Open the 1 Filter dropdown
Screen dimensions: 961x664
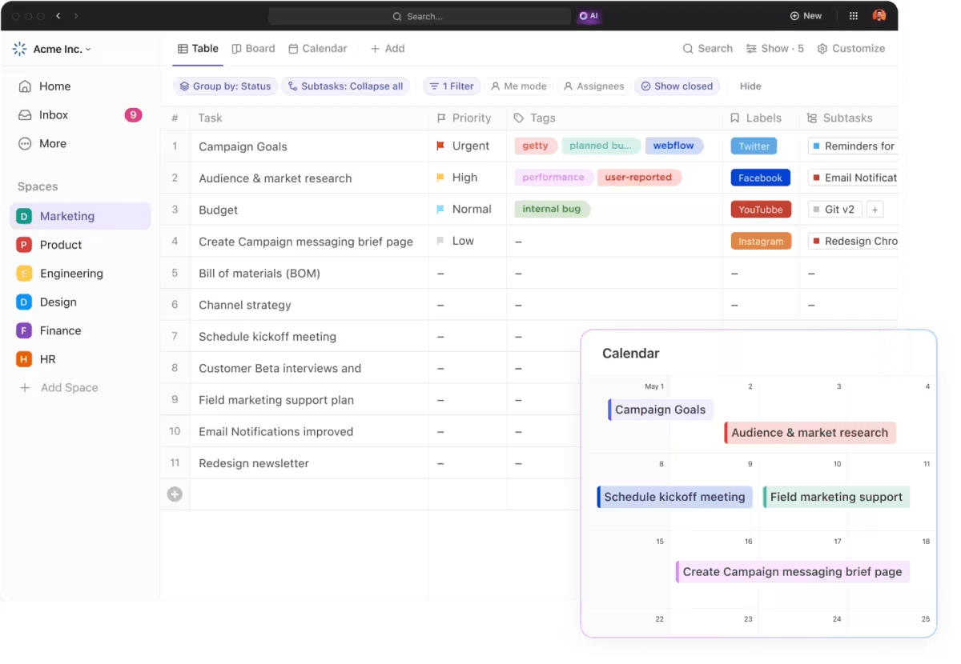pos(451,86)
